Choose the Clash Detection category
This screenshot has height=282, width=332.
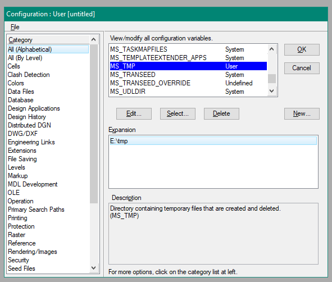pos(29,75)
